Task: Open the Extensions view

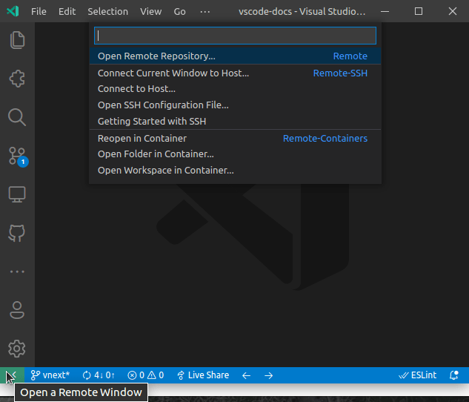Action: point(17,79)
